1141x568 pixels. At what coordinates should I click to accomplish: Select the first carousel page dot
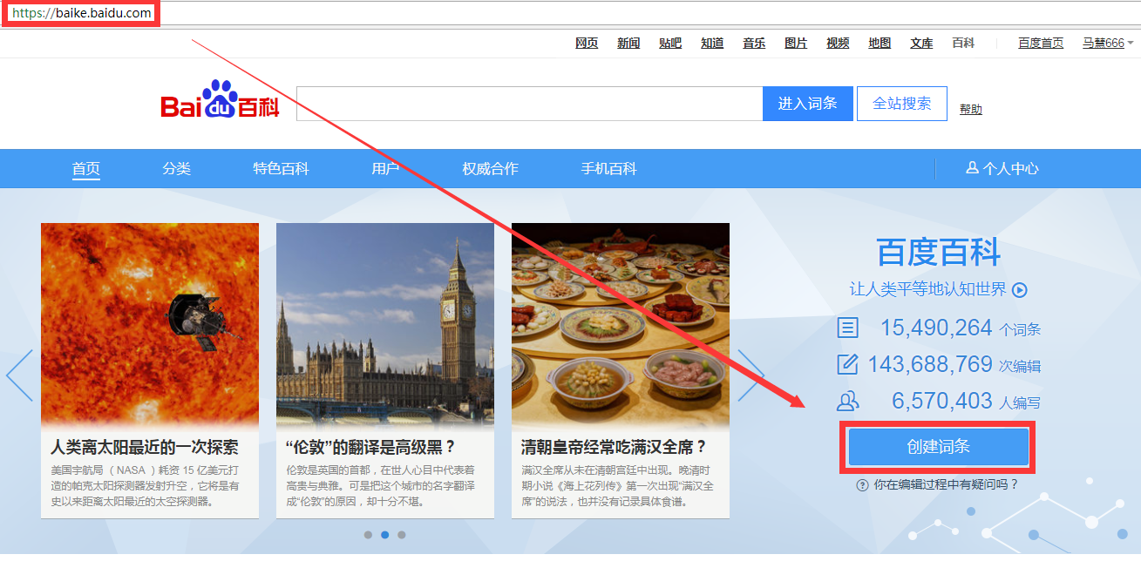[x=368, y=535]
